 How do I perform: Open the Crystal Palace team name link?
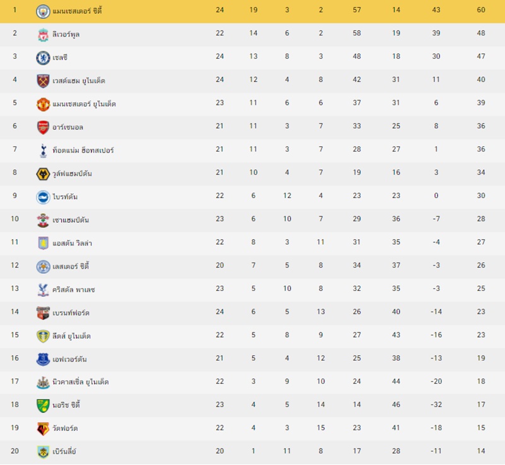click(x=74, y=290)
